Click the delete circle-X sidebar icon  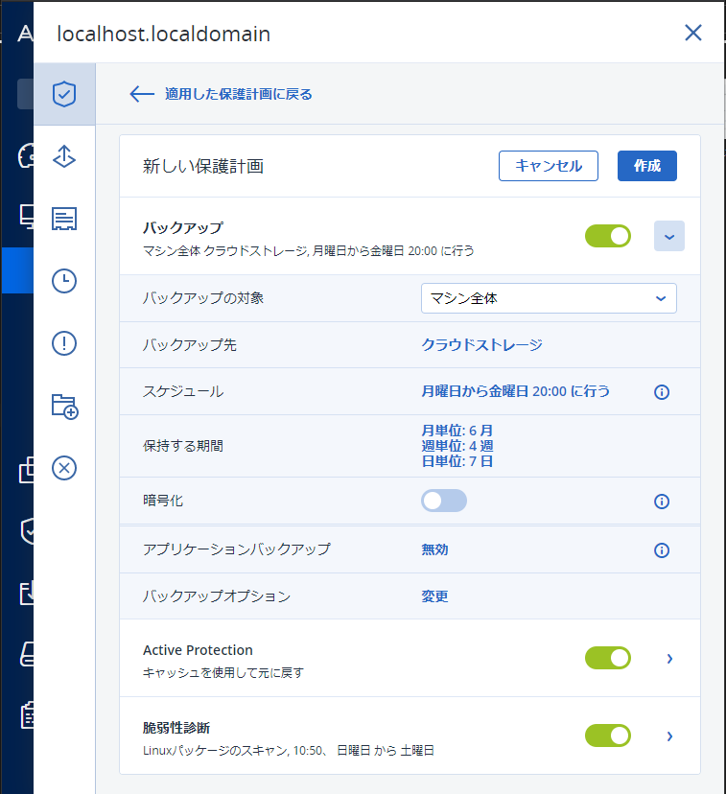(64, 468)
